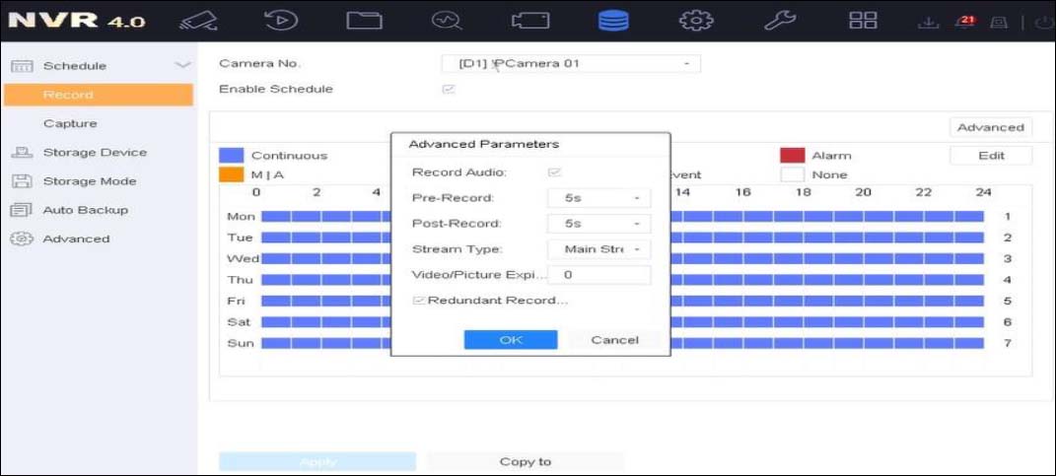This screenshot has width=1056, height=476.
Task: Select the red Alarm color swatch
Action: click(793, 156)
